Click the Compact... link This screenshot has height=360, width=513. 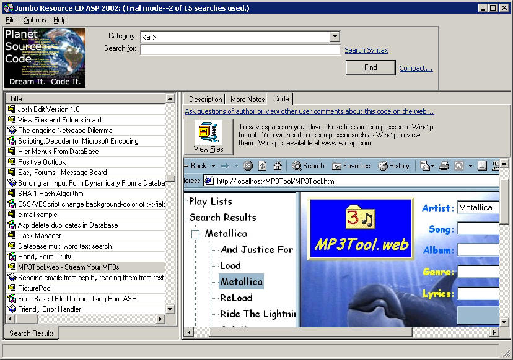point(416,68)
